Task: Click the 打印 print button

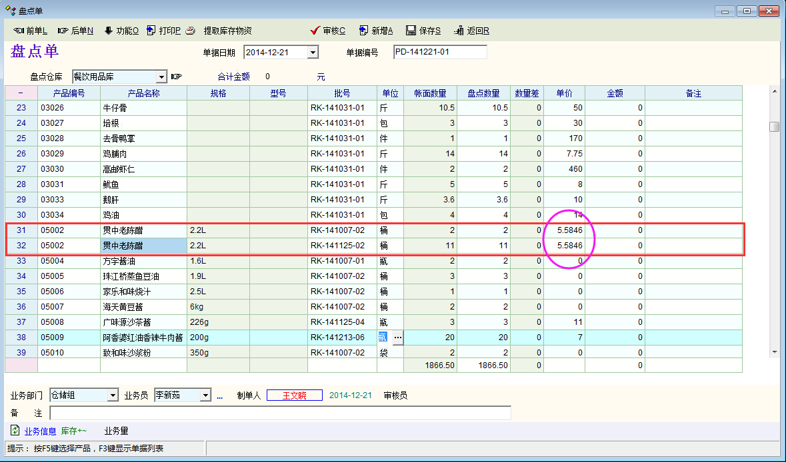Action: [x=163, y=31]
